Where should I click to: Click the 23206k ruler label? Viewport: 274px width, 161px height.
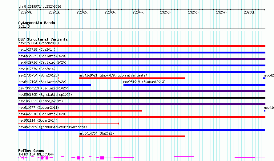pos(194,12)
